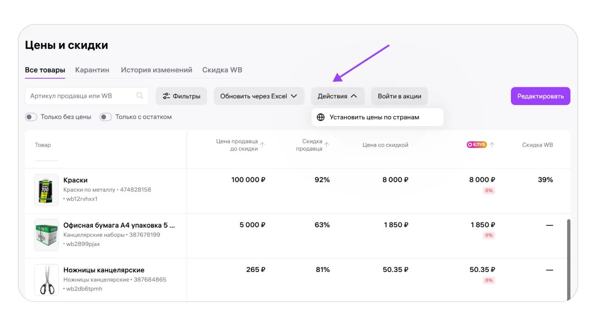Viewport: 596px width, 326px height.
Task: Open the История изменений tab
Action: pos(157,70)
